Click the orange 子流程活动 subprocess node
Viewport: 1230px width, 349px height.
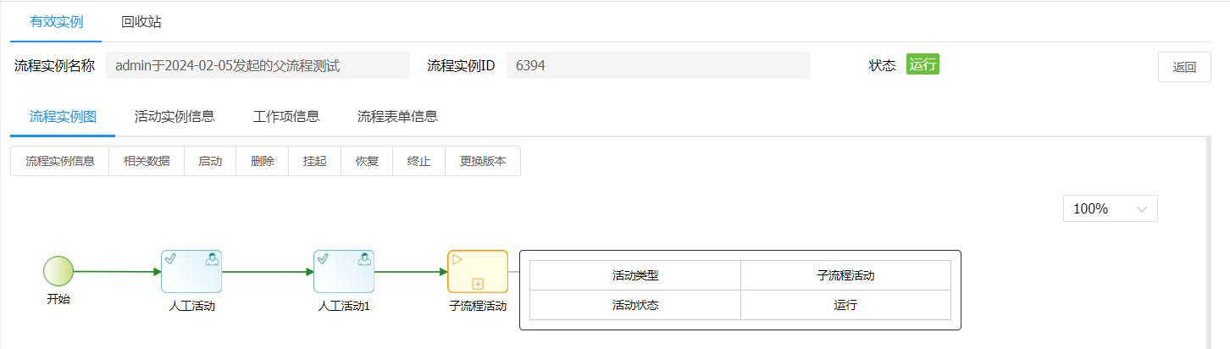tap(478, 271)
